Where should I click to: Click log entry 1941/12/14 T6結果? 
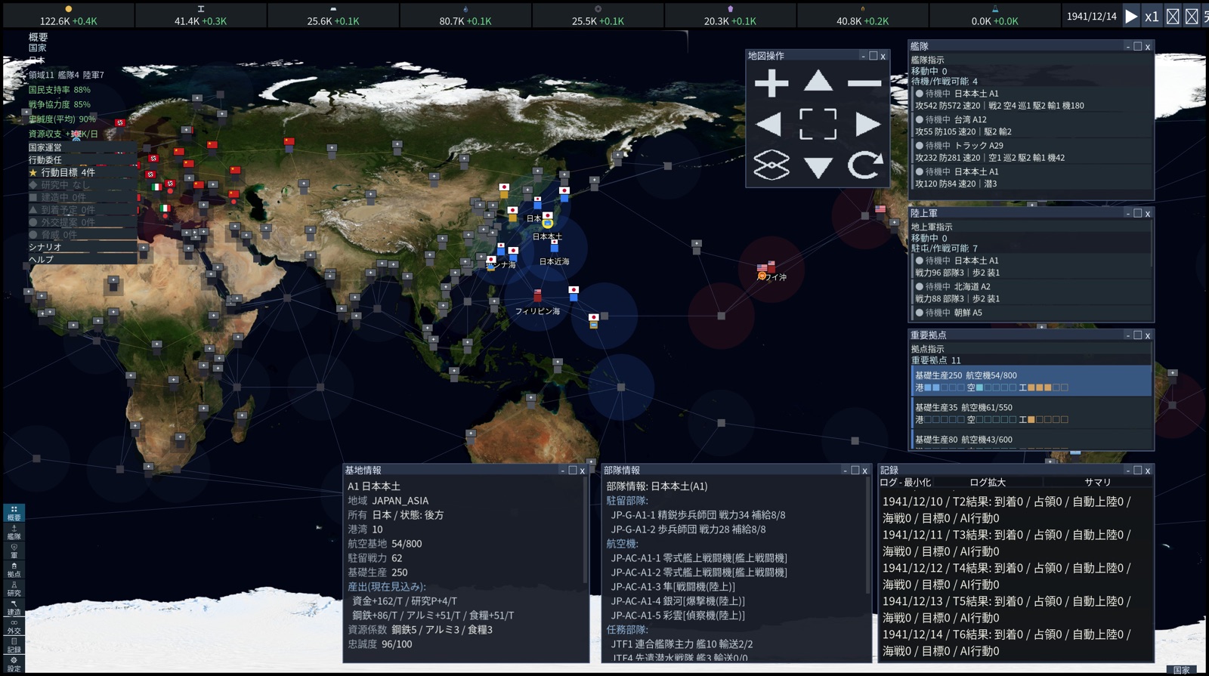(x=1006, y=643)
